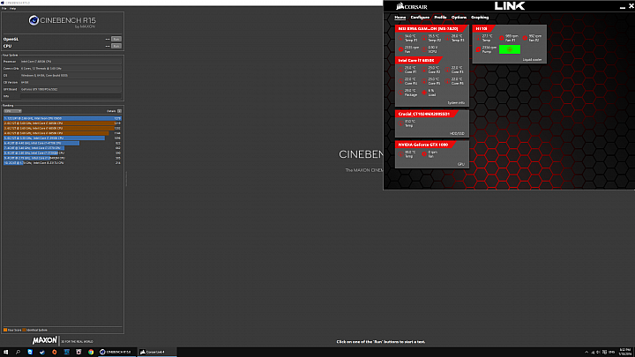Click the motherboard Temp #1 thermometer icon
635x357 pixels.
(x=401, y=38)
